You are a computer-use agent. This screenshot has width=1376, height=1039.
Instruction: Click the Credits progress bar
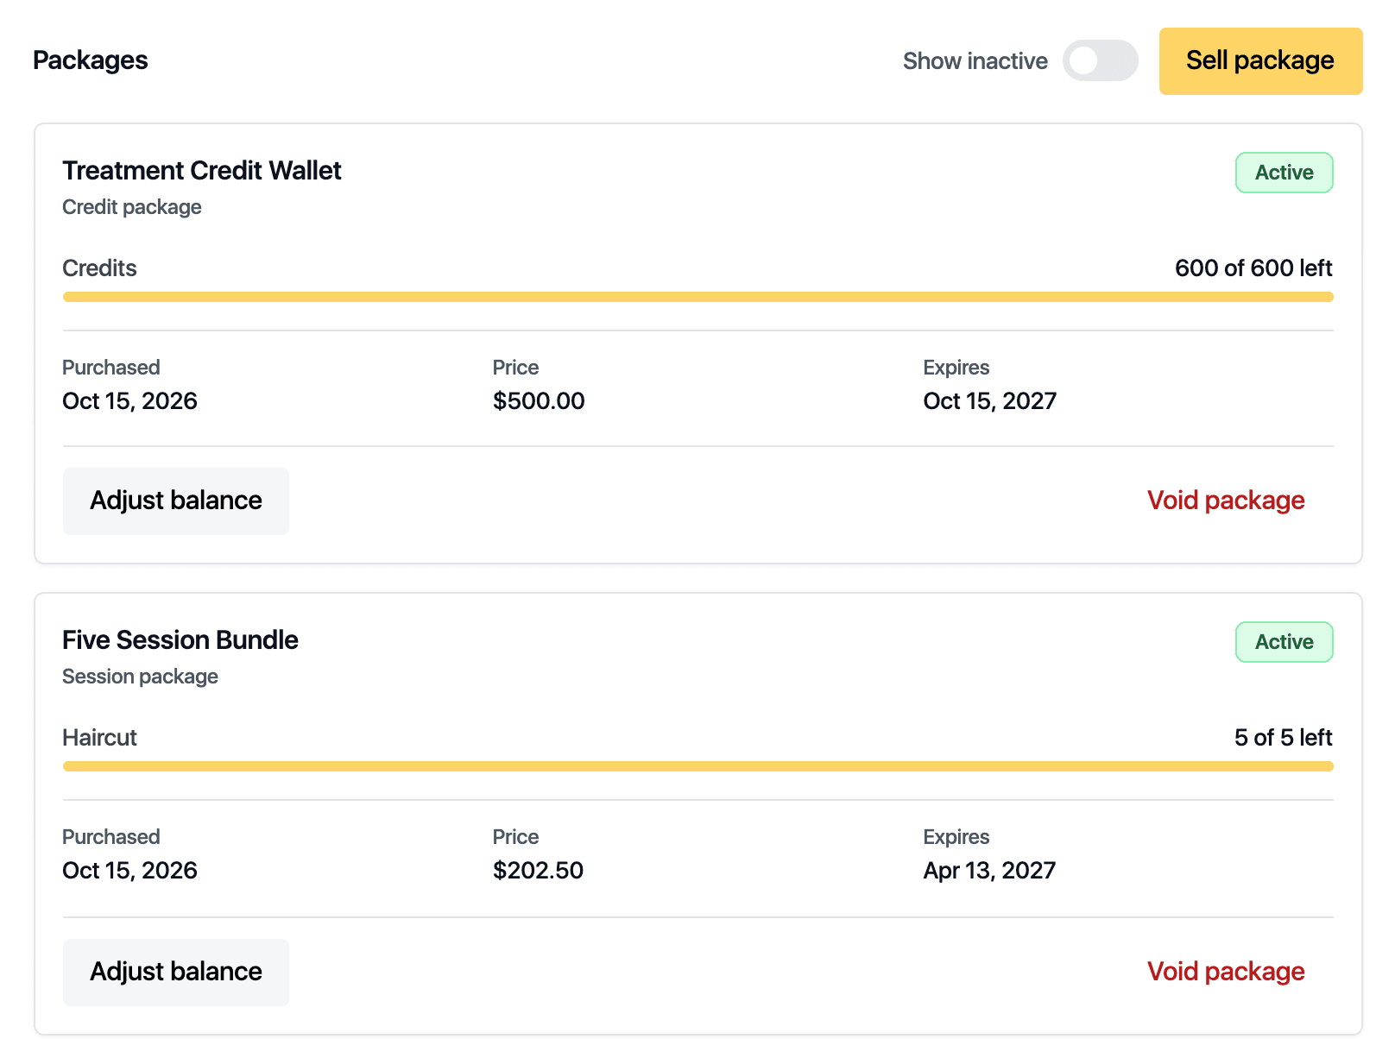click(x=698, y=297)
